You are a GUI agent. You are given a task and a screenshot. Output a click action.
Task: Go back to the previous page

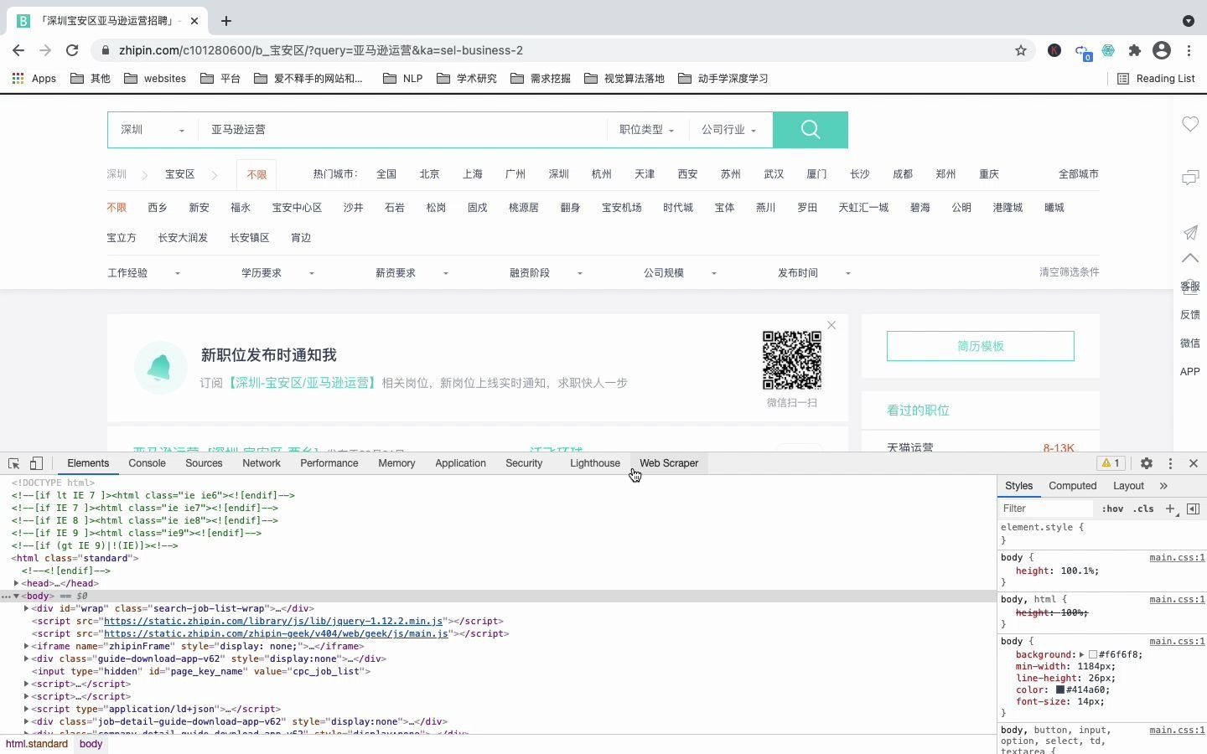coord(18,50)
